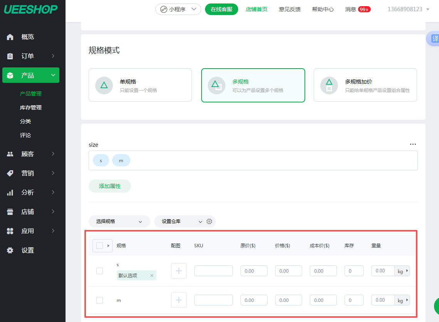The width and height of the screenshot is (439, 322).
Task: Open 库存管理 in the product submenu
Action: click(31, 107)
